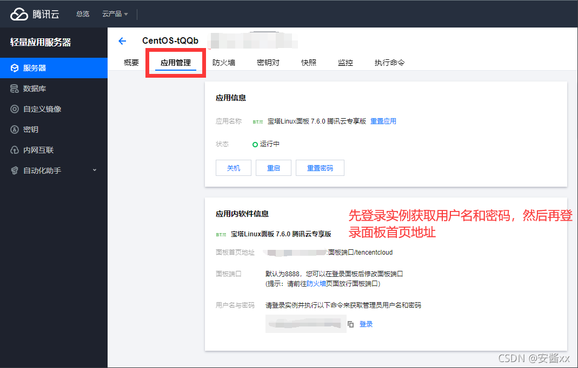
Task: Switch to the 防火墙 tab
Action: point(224,63)
